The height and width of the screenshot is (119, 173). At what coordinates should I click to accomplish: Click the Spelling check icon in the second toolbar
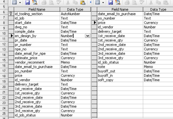[142, 2]
